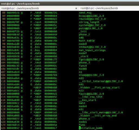Click the host_table symbol name
The height and width of the screenshot is (130, 139).
[x=87, y=41]
